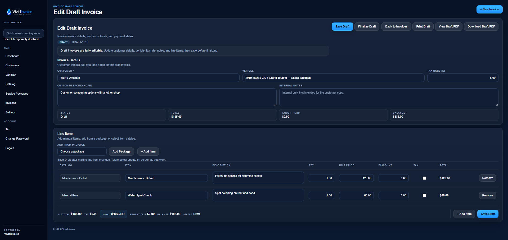Click Qty field in Maintenance Detail row

[x=321, y=178]
